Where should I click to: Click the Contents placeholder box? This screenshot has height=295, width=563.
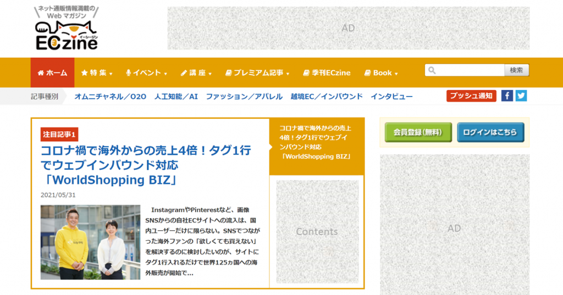(317, 231)
